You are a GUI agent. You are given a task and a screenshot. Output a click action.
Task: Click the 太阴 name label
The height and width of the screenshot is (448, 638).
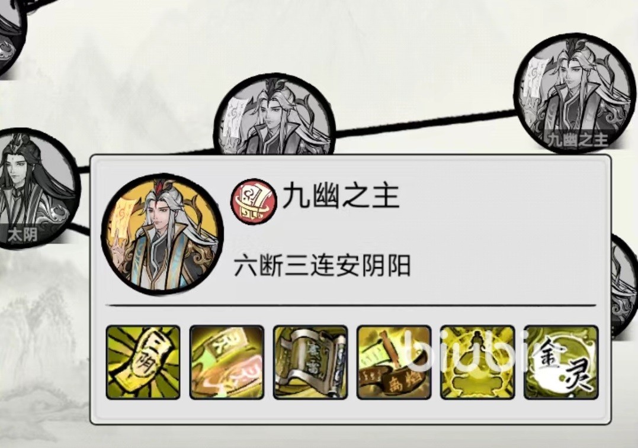pos(23,234)
